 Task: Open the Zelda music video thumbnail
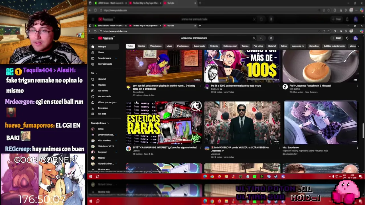coord(164,66)
